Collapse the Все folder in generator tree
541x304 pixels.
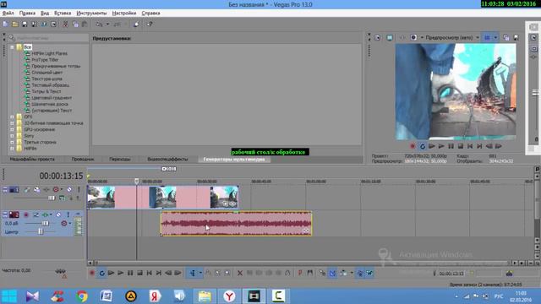pos(12,47)
